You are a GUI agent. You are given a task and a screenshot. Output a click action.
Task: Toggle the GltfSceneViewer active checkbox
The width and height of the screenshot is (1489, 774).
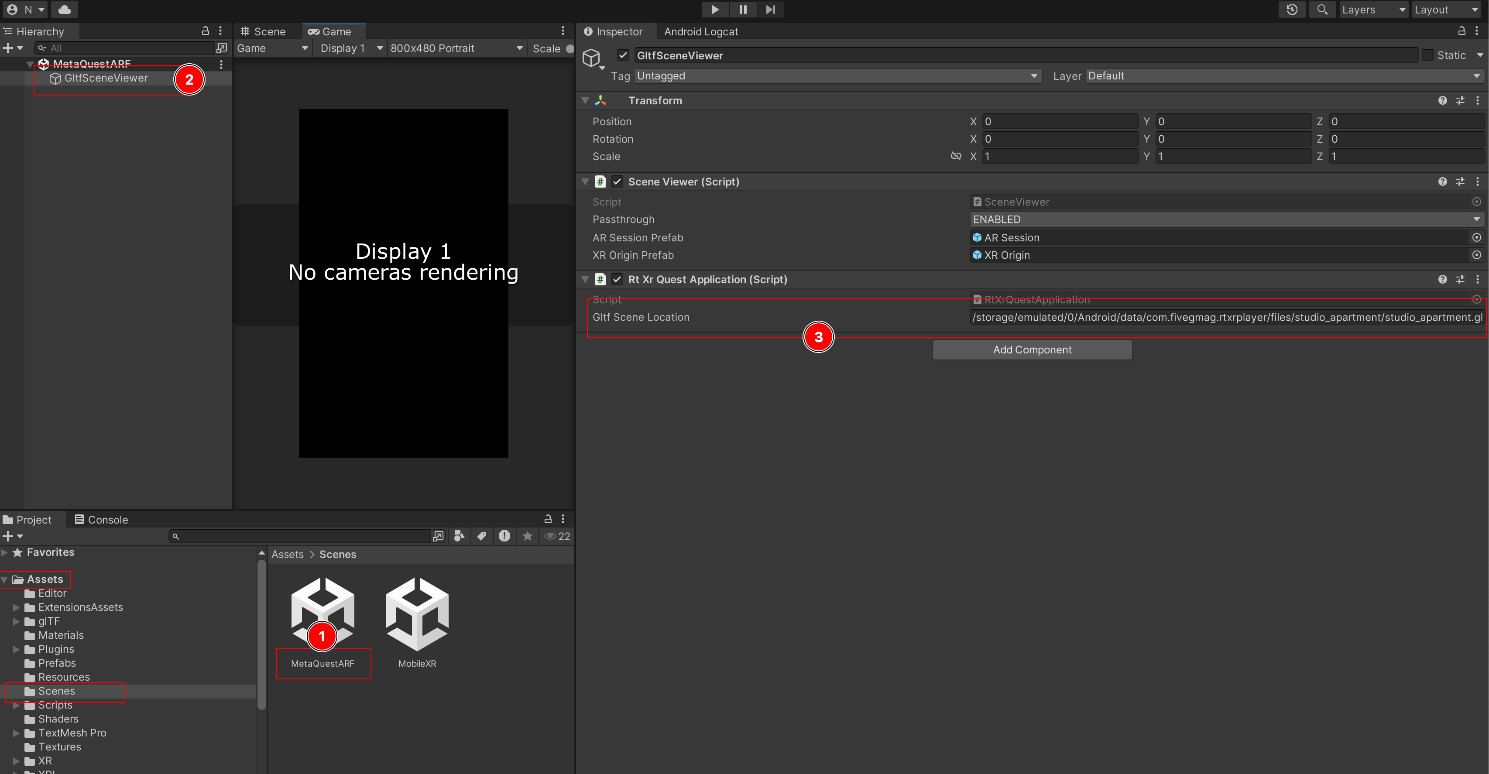(x=623, y=55)
